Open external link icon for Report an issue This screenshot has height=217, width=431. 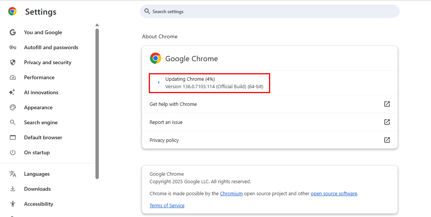(387, 122)
